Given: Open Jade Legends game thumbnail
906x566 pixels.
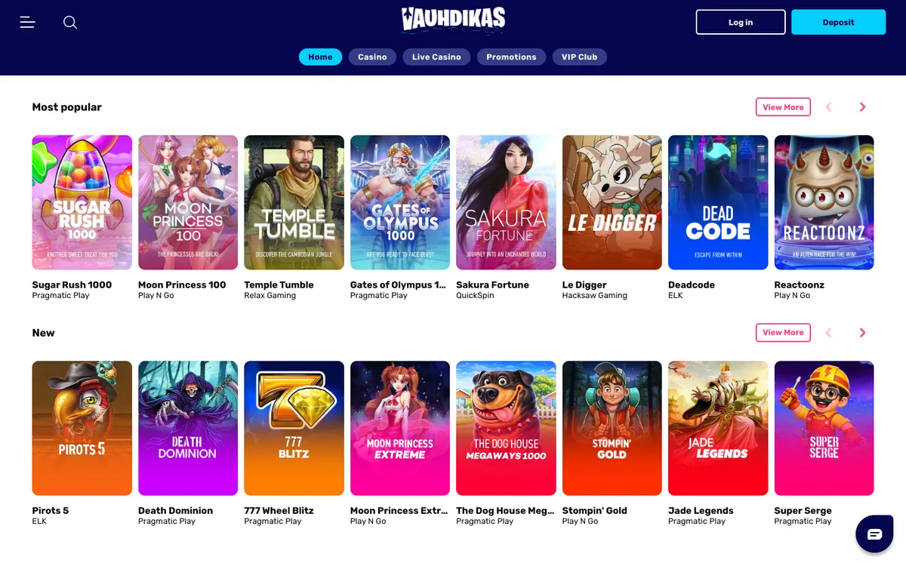Looking at the screenshot, I should [x=718, y=428].
